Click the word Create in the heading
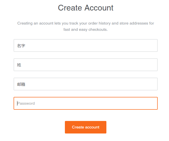 coord(70,8)
